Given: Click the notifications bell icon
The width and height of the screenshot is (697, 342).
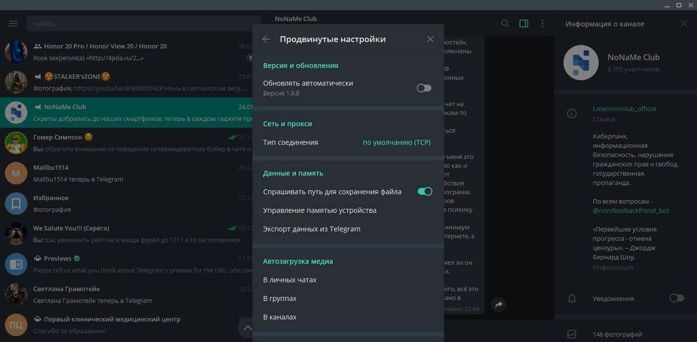Looking at the screenshot, I should (x=572, y=298).
